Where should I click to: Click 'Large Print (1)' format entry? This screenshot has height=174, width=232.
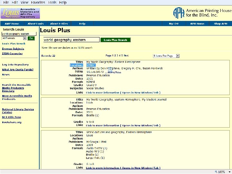[x=95, y=158]
